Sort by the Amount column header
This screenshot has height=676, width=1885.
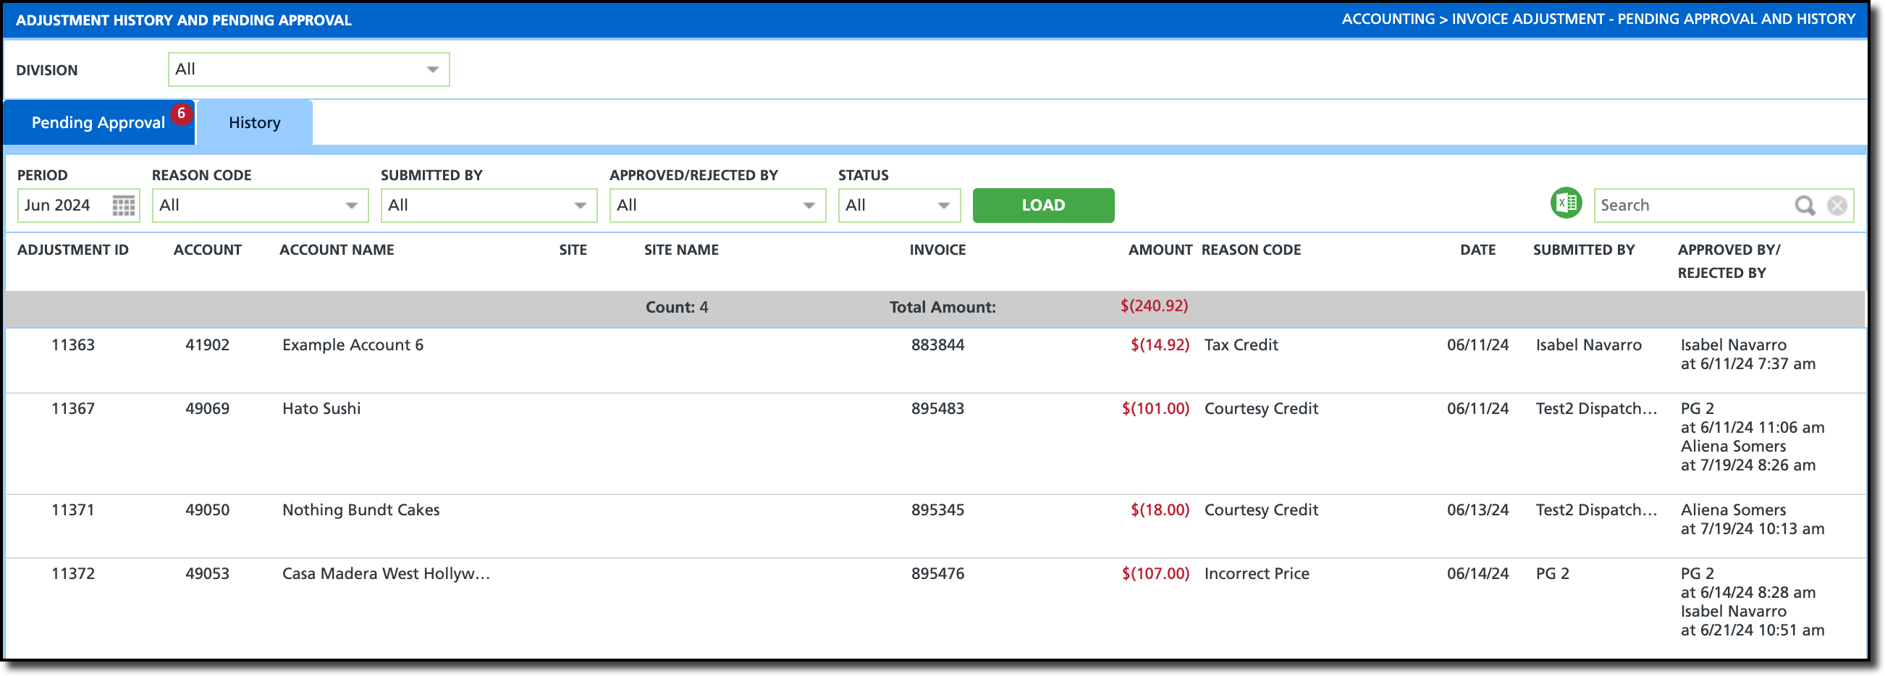1160,250
